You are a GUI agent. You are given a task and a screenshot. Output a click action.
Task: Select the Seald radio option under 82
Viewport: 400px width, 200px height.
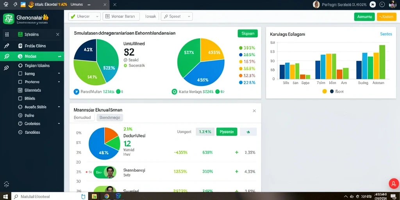pyautogui.click(x=125, y=60)
